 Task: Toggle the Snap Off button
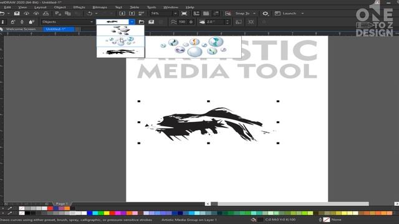[228, 13]
